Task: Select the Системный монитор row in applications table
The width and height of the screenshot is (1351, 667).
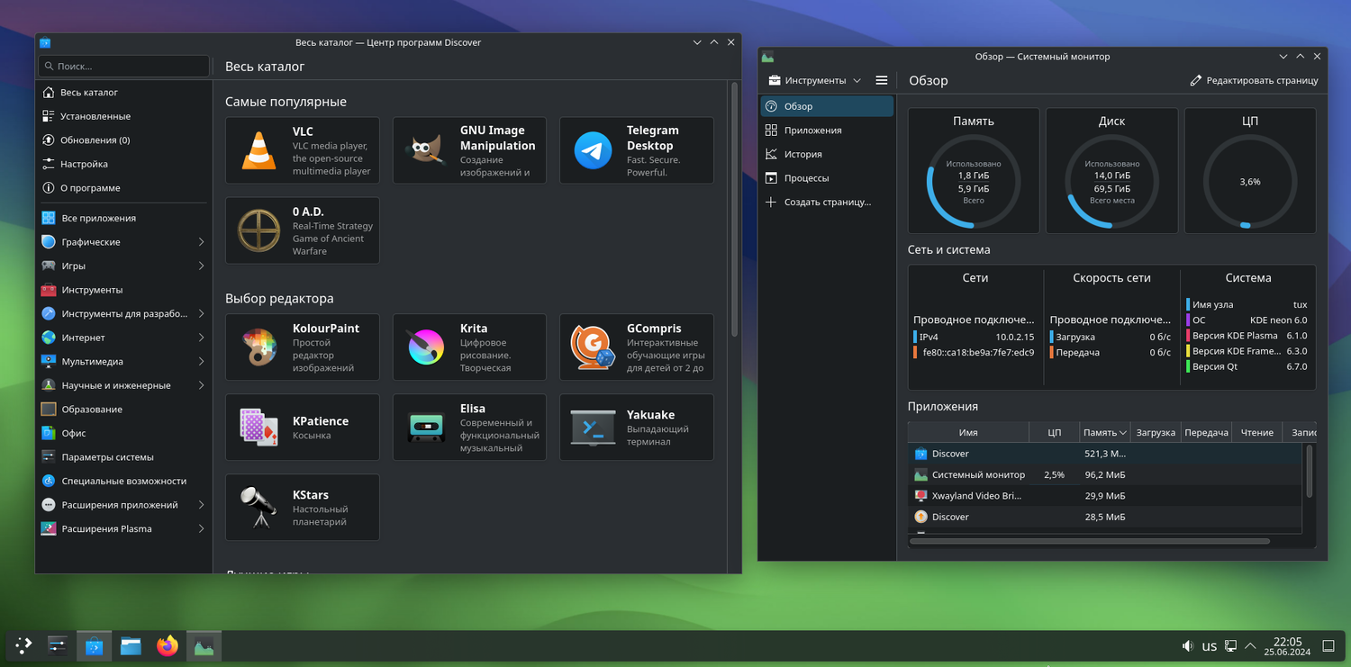Action: click(x=1105, y=474)
